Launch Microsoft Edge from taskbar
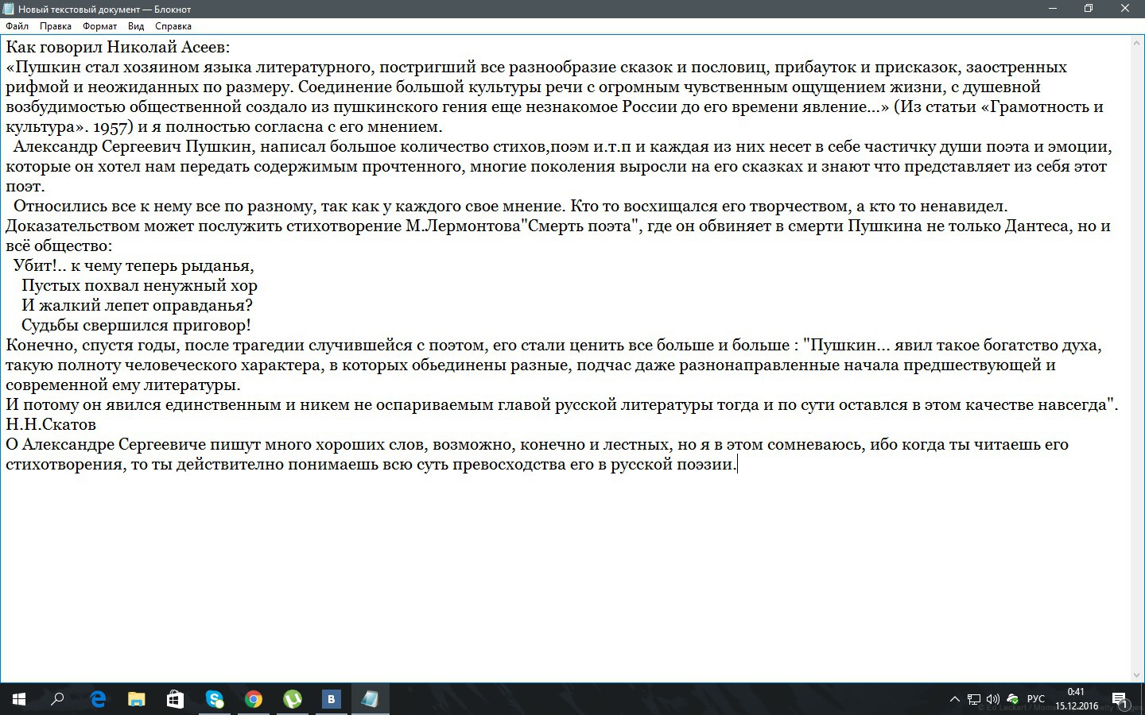This screenshot has width=1145, height=715. tap(98, 699)
